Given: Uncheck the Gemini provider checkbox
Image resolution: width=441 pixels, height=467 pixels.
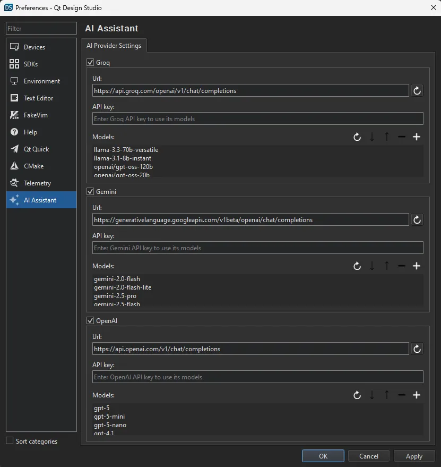Looking at the screenshot, I should pos(90,192).
